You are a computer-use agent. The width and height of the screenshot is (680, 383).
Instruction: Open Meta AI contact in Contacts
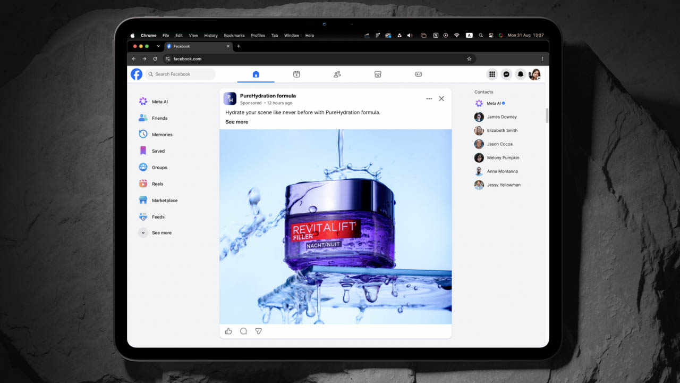(490, 103)
